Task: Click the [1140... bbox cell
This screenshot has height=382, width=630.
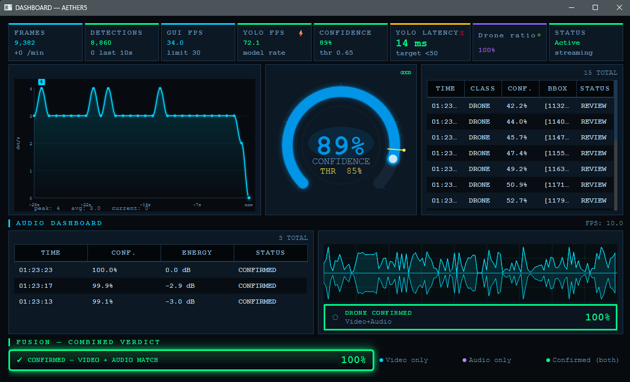Action: 557,122
